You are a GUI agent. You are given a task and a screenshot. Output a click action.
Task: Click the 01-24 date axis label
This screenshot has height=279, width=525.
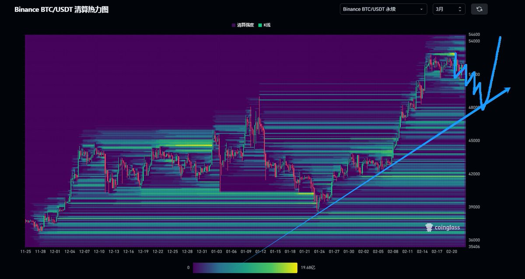click(x=319, y=251)
